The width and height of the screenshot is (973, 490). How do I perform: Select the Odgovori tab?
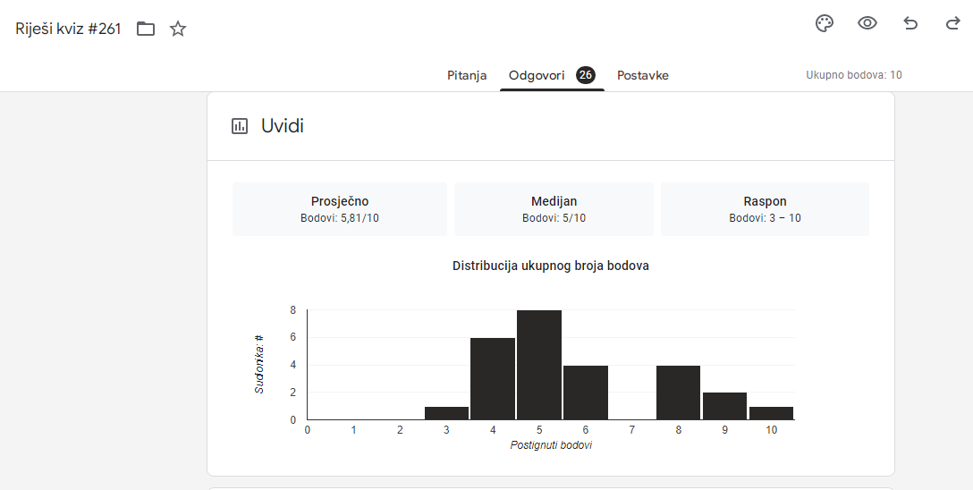(x=537, y=75)
